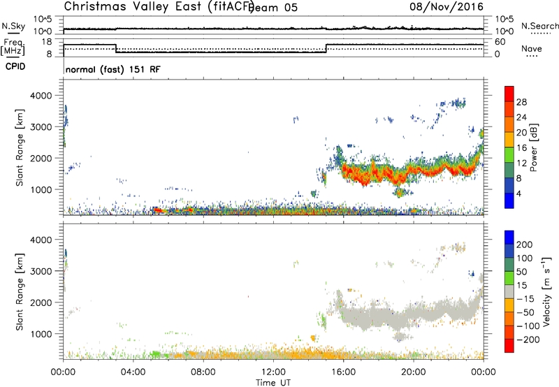The height and width of the screenshot is (387, 559).
Task: Click '2000' on the velocity panel axis
Action: [41, 302]
